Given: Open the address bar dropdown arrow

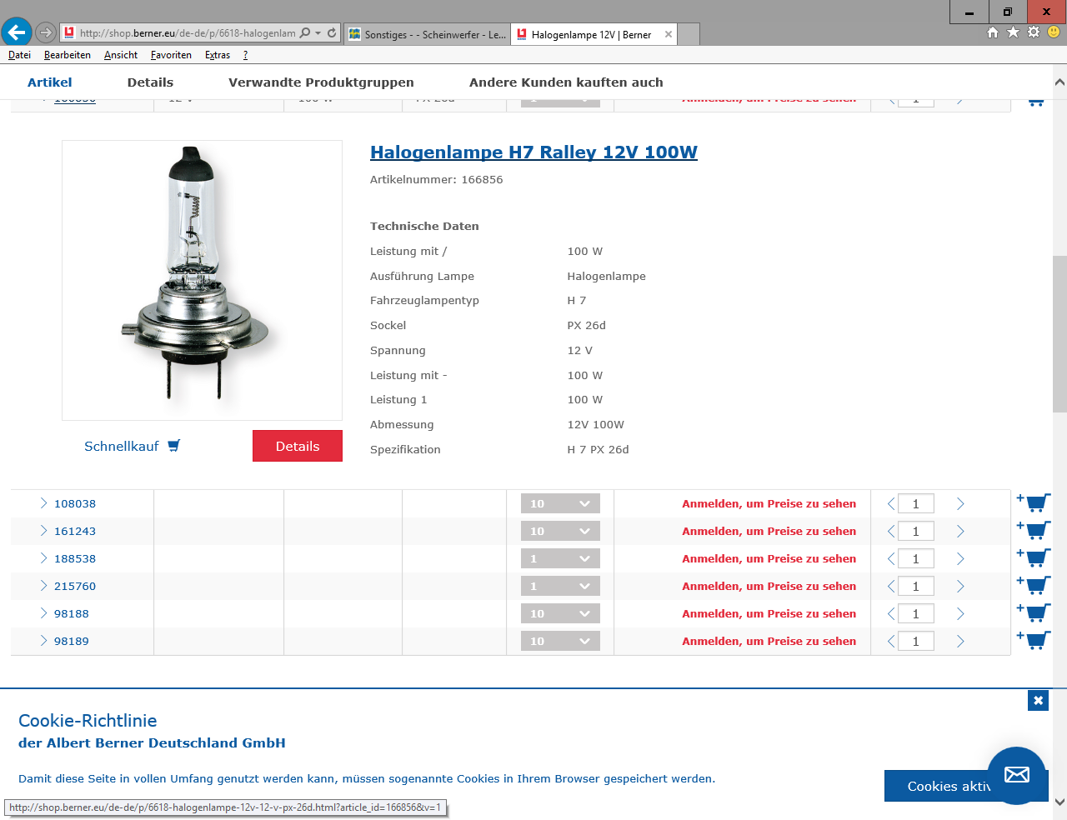Looking at the screenshot, I should click(x=318, y=33).
